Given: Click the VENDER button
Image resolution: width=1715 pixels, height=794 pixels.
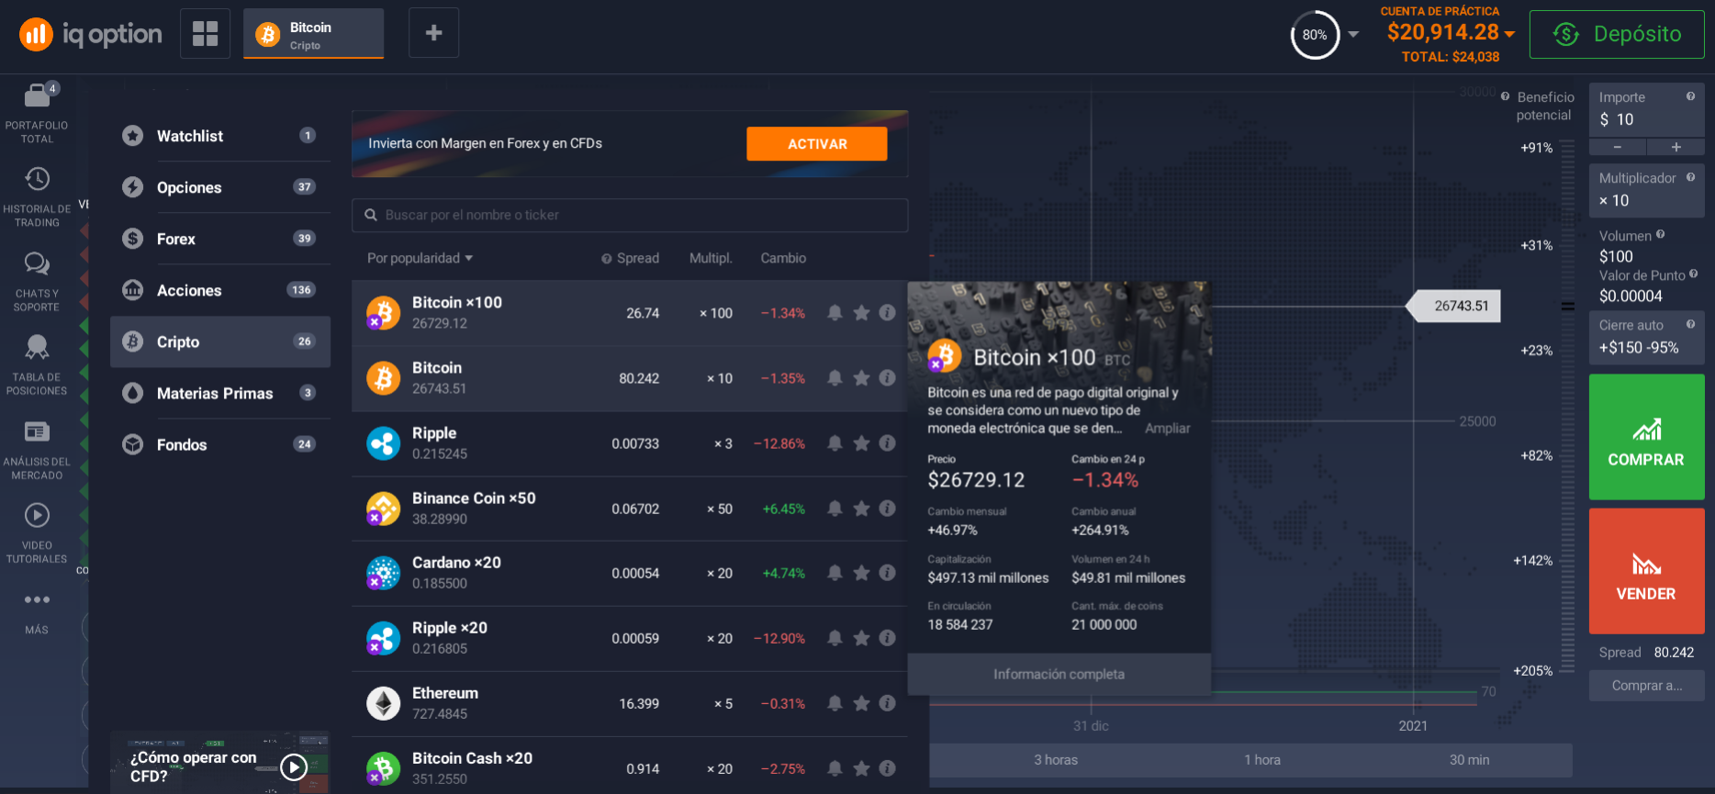Looking at the screenshot, I should (1646, 571).
